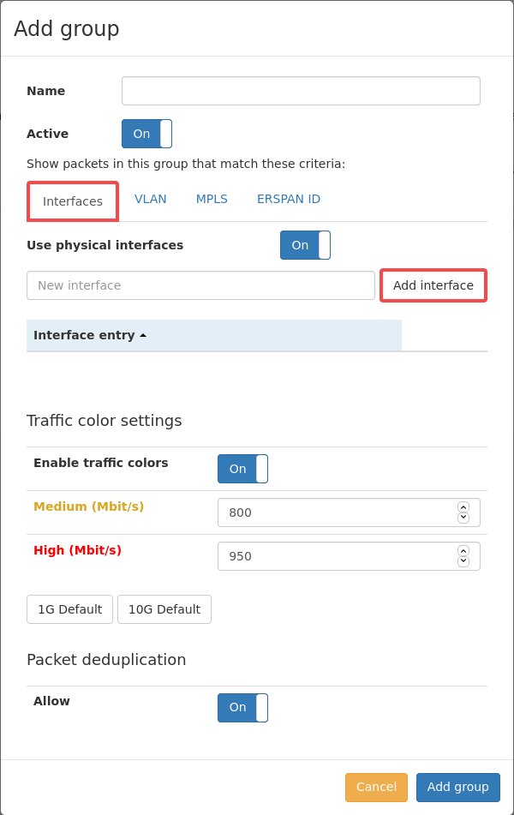Sort by the Interface entry column arrow
514x815 pixels.
[143, 335]
